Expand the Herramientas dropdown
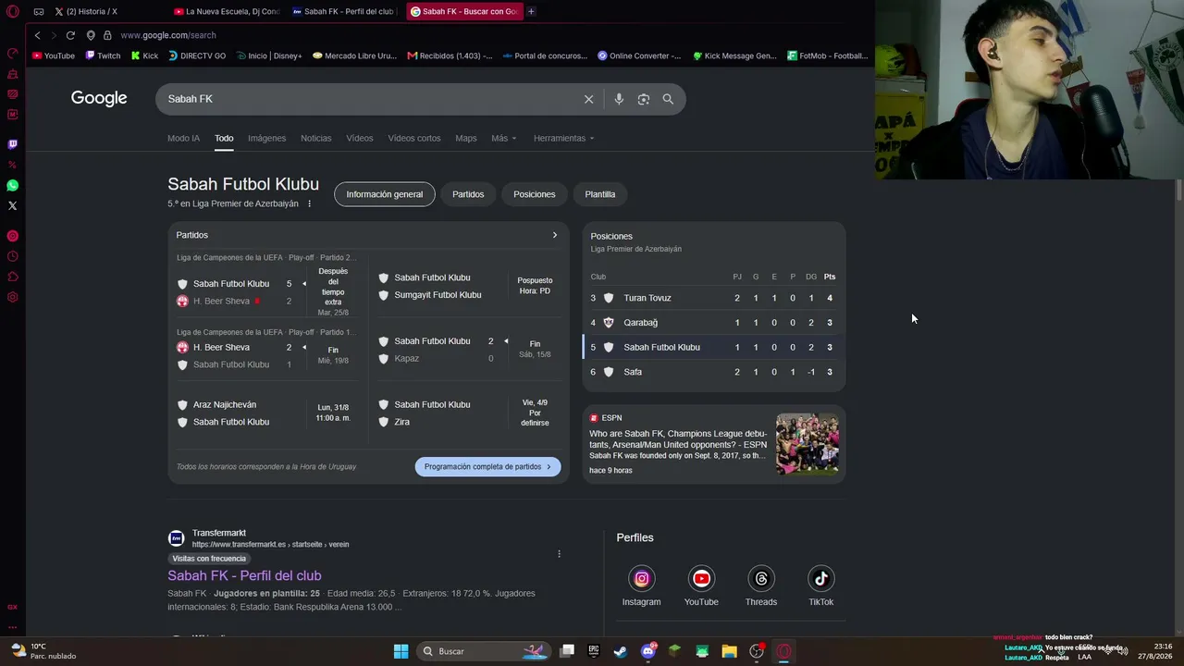 [x=563, y=138]
